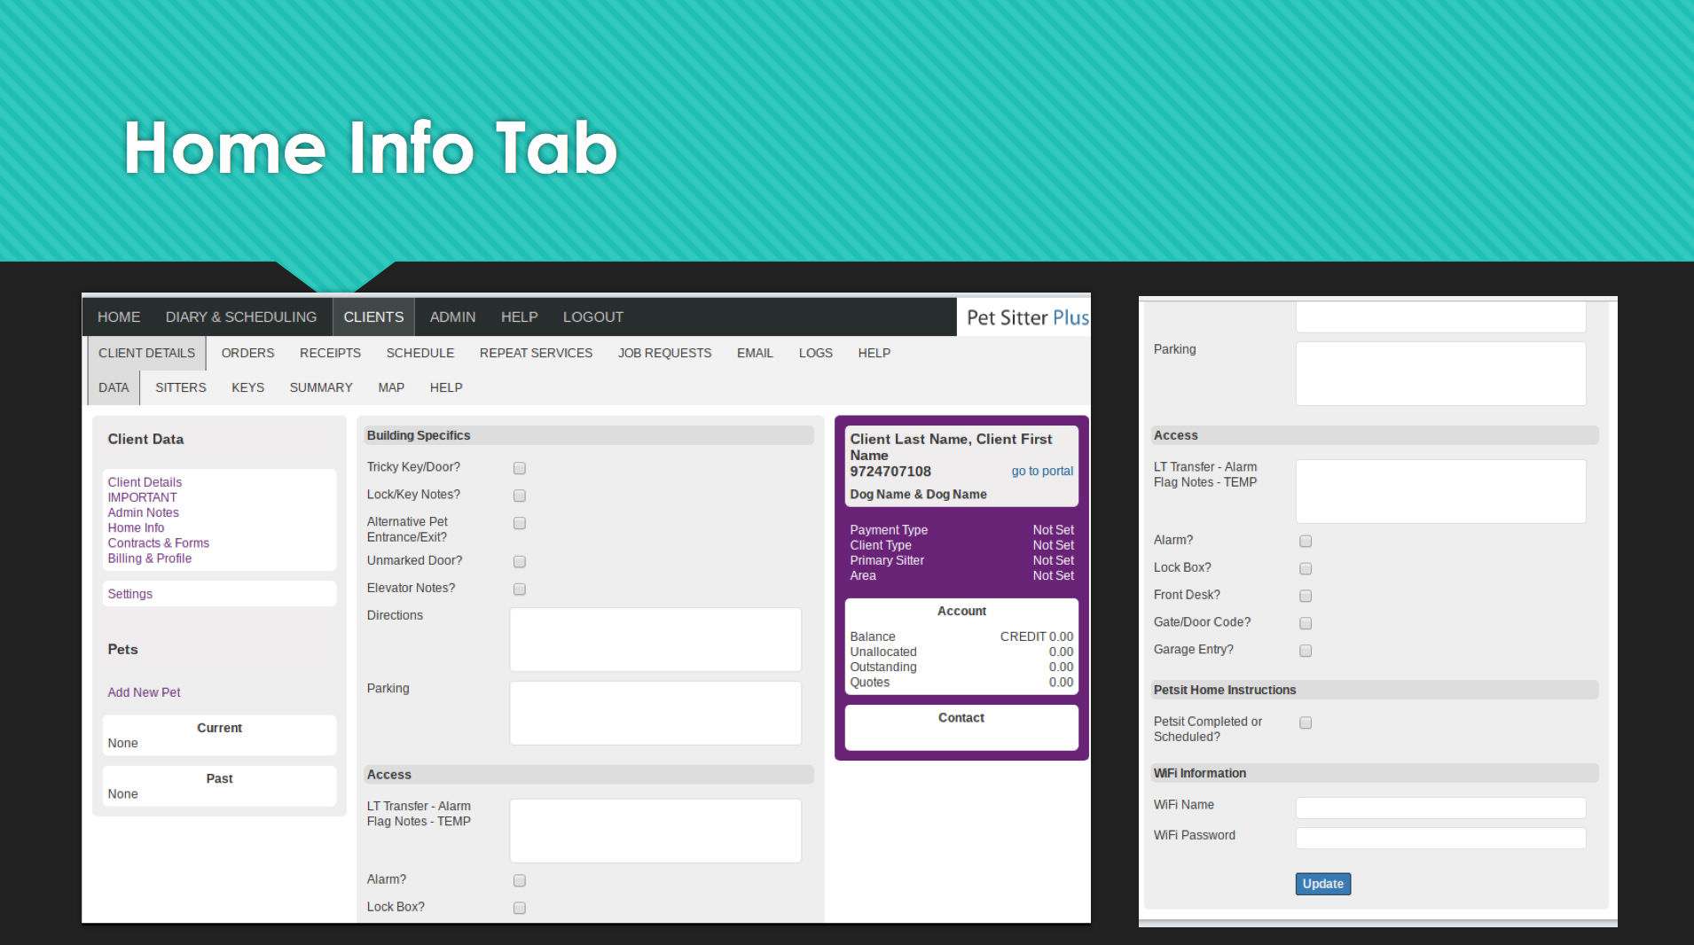
Task: Open the MAP sub-tab
Action: (390, 387)
